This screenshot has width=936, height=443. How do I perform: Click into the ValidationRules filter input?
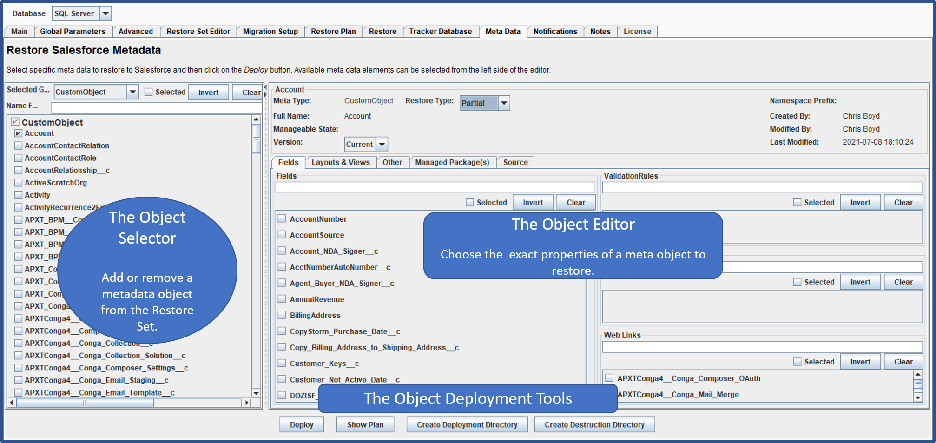[762, 187]
